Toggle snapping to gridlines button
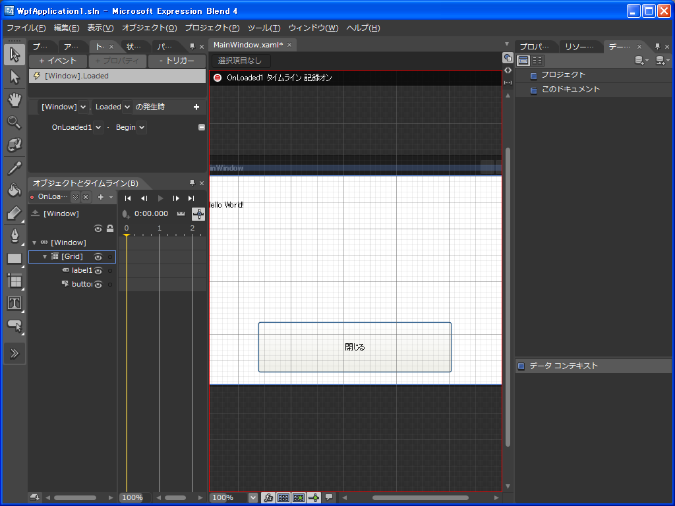675x506 pixels. 299,497
